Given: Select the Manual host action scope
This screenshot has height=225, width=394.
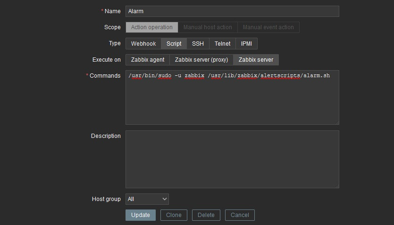Looking at the screenshot, I should click(x=208, y=27).
